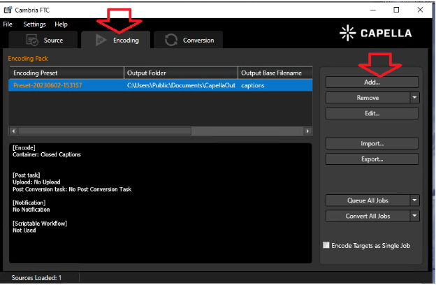Maximize the Cambria FTC window

[396, 10]
